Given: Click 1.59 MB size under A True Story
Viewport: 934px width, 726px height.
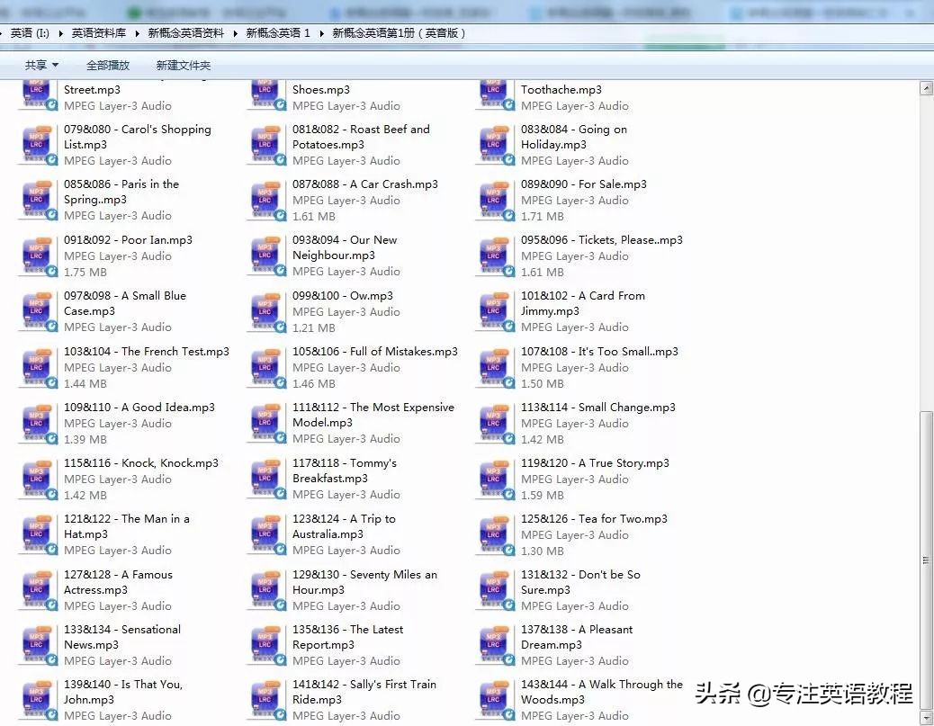Looking at the screenshot, I should (542, 496).
